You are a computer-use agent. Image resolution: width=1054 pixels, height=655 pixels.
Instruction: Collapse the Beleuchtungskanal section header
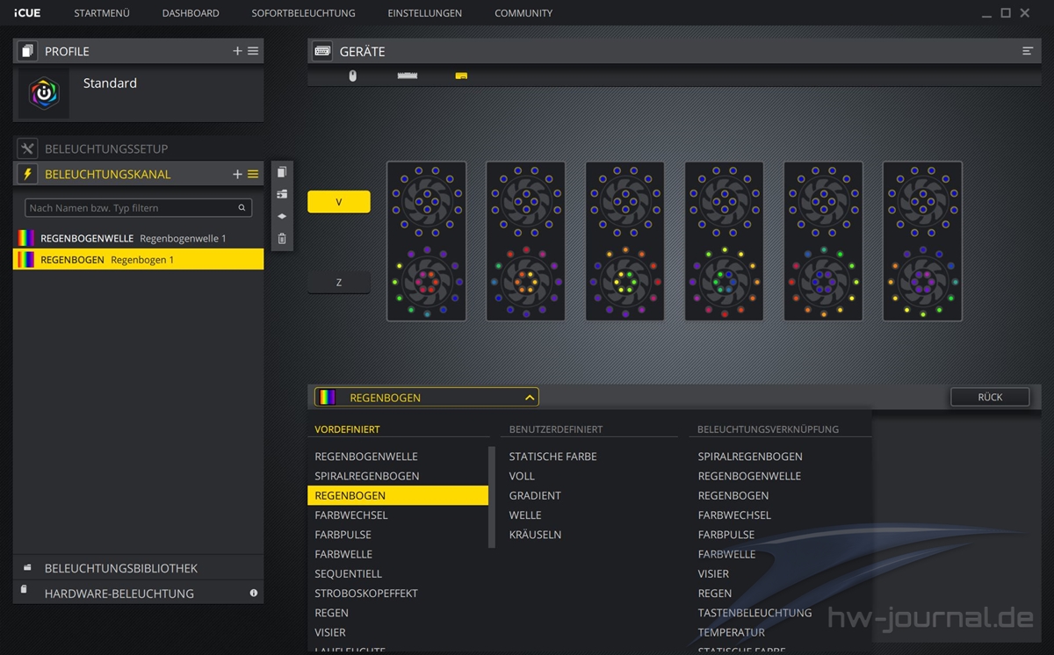(138, 174)
